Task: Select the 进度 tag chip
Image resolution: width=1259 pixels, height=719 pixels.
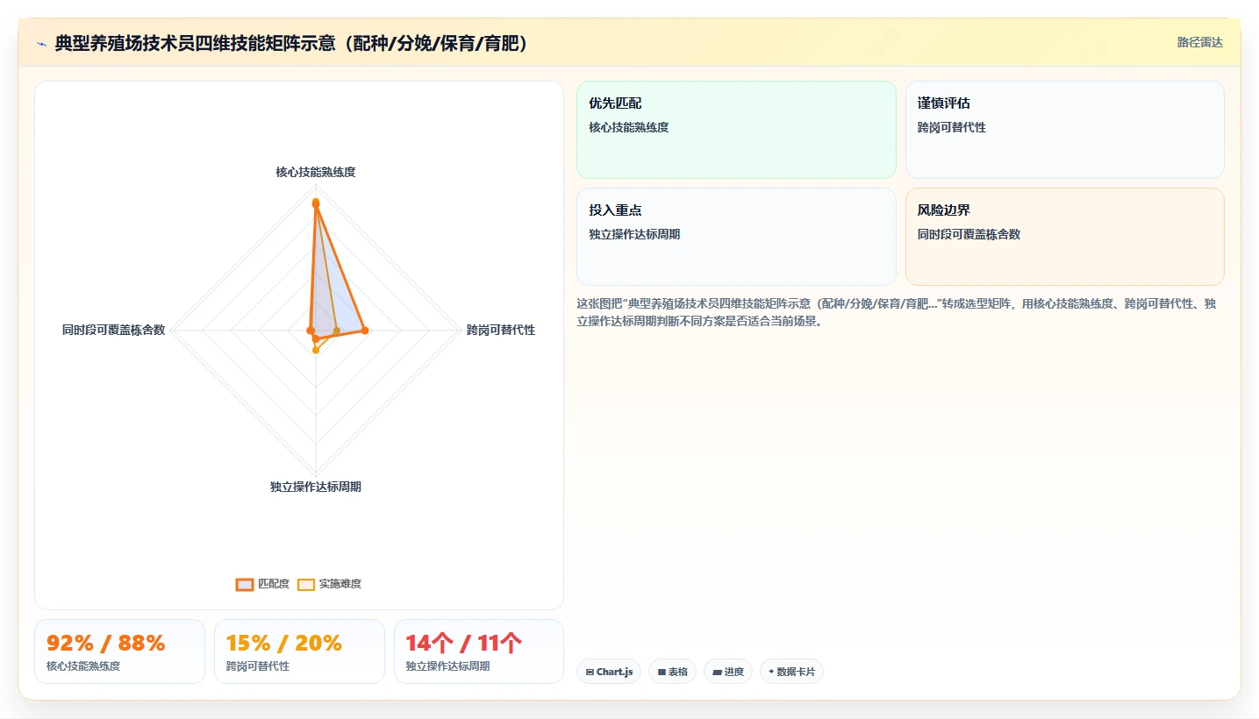Action: click(728, 672)
